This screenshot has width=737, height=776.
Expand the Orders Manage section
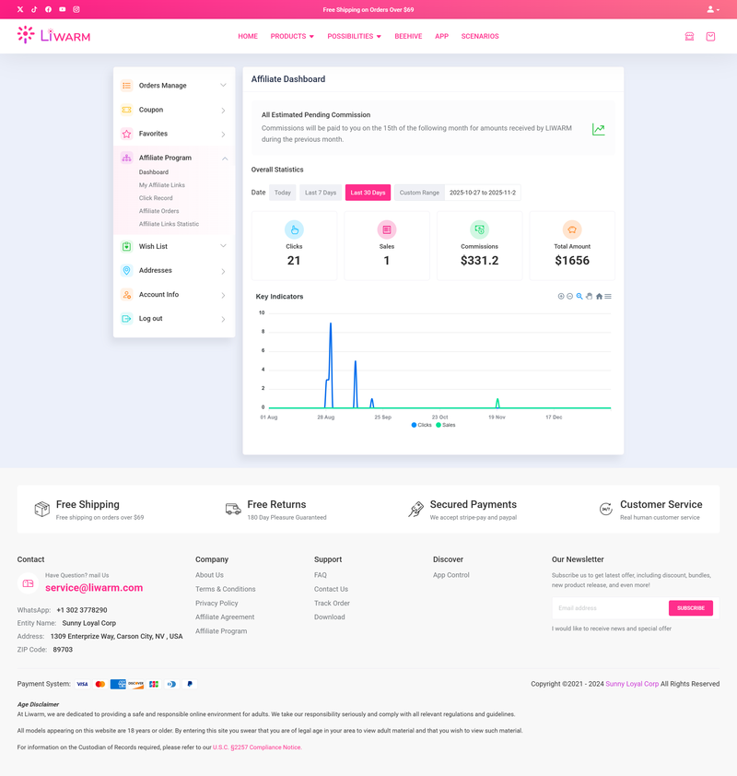tap(223, 85)
